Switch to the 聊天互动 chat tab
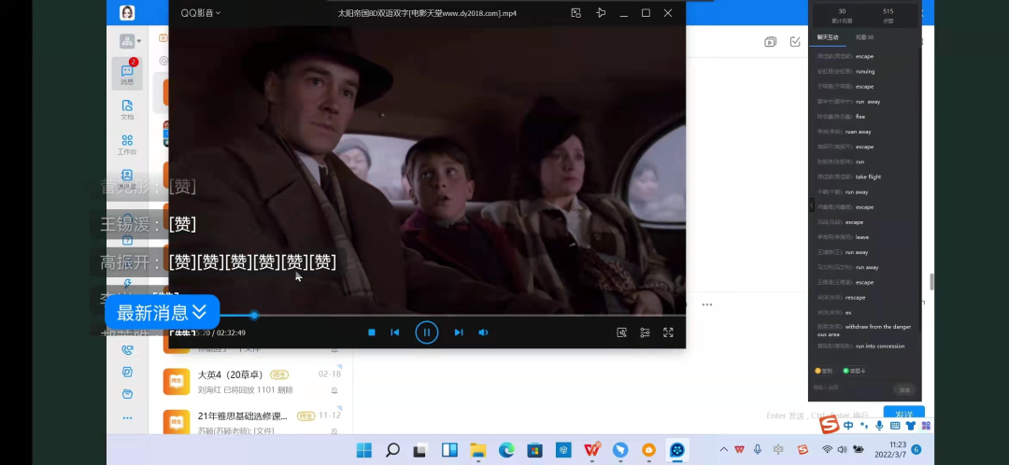The image size is (1009, 465). coord(828,37)
